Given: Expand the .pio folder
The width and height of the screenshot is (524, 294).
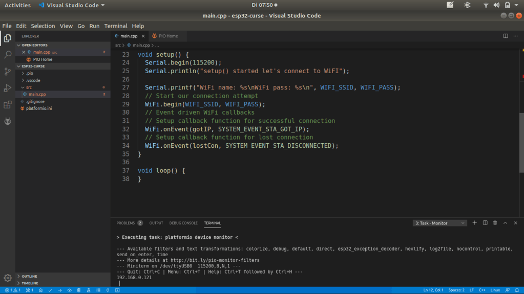Looking at the screenshot, I should (x=29, y=73).
